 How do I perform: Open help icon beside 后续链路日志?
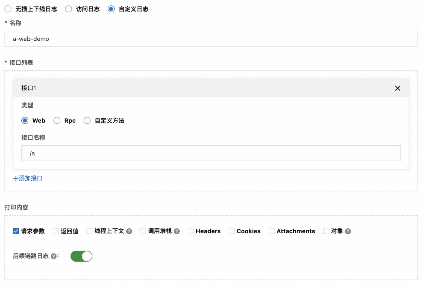(x=53, y=256)
